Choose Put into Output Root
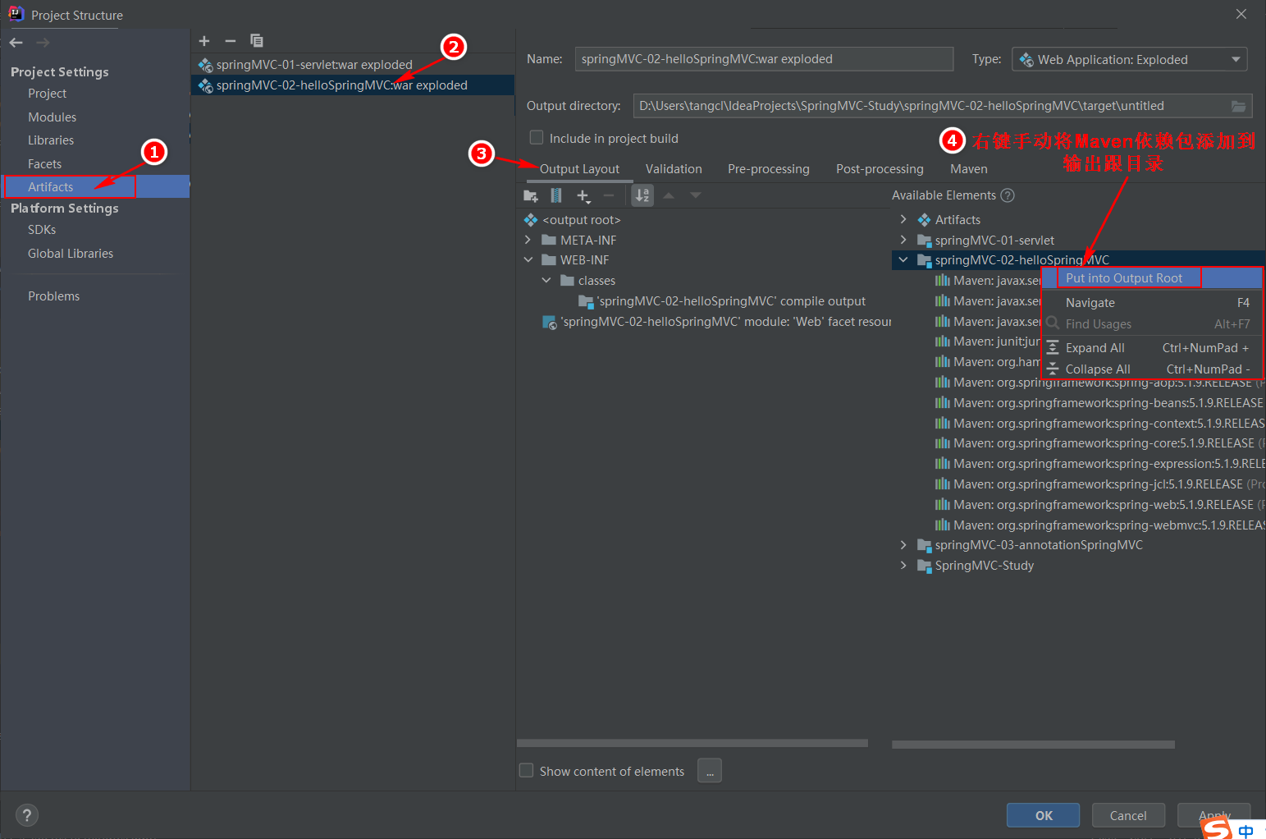 tap(1152, 278)
